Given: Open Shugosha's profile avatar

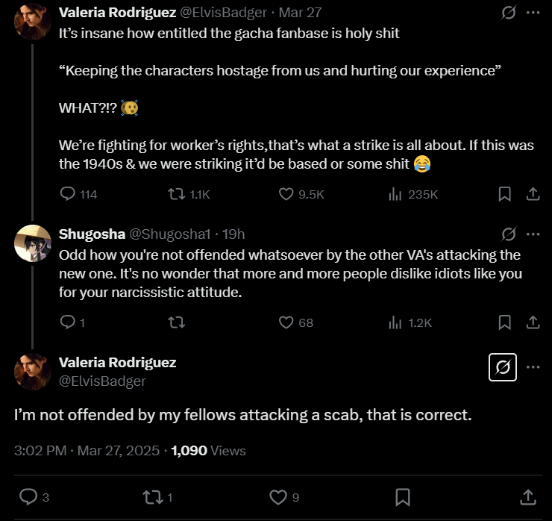Looking at the screenshot, I should pos(33,243).
